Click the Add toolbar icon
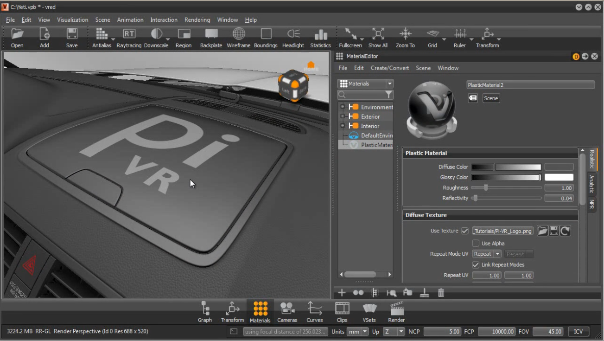604x341 pixels. (45, 34)
